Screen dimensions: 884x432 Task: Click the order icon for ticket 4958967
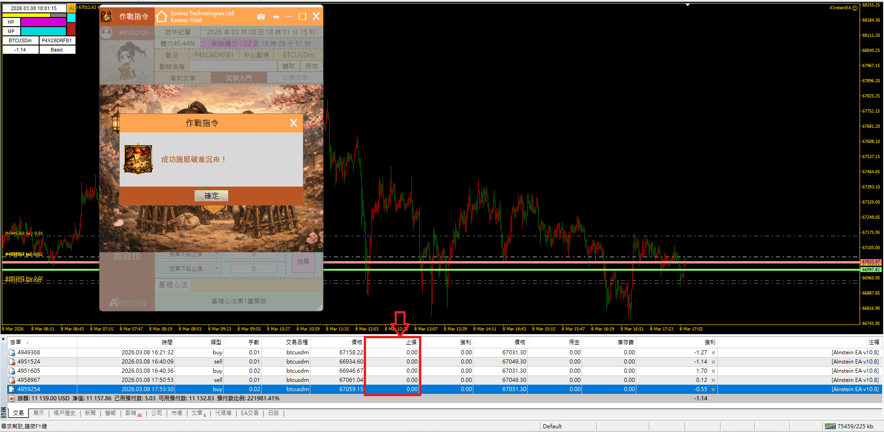coord(12,380)
